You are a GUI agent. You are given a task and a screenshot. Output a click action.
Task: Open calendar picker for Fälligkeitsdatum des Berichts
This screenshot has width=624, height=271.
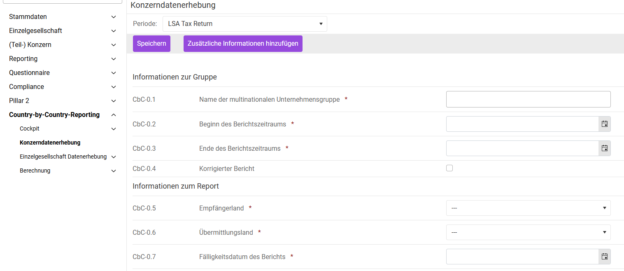pos(604,257)
